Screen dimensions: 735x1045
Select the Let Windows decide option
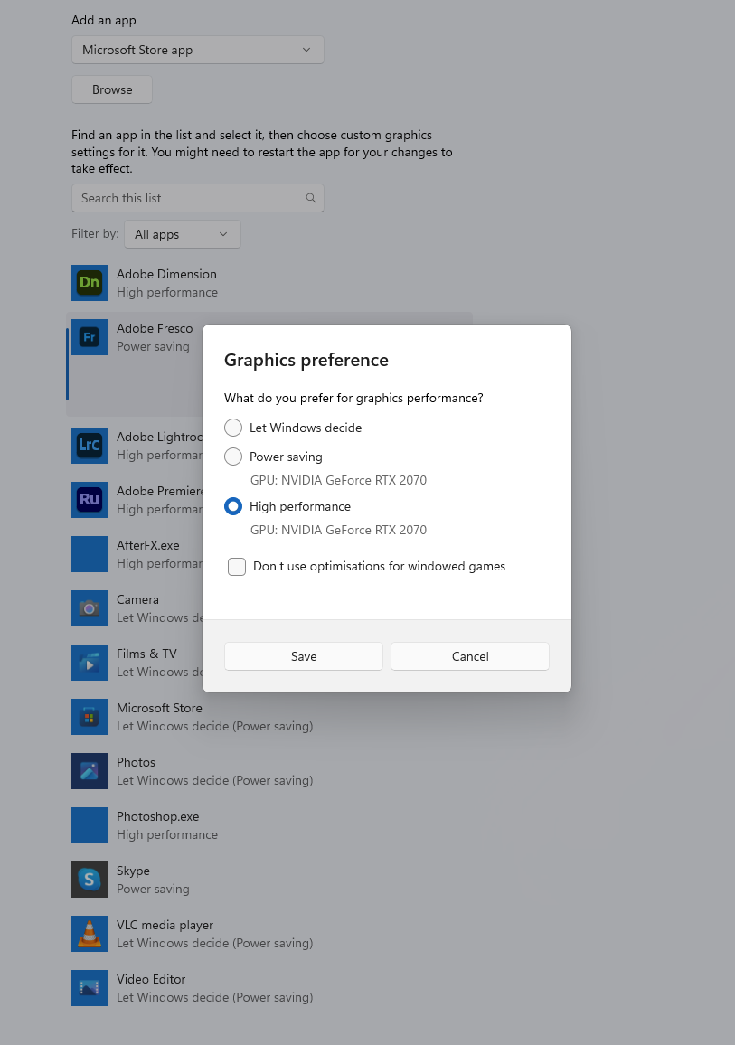coord(233,427)
